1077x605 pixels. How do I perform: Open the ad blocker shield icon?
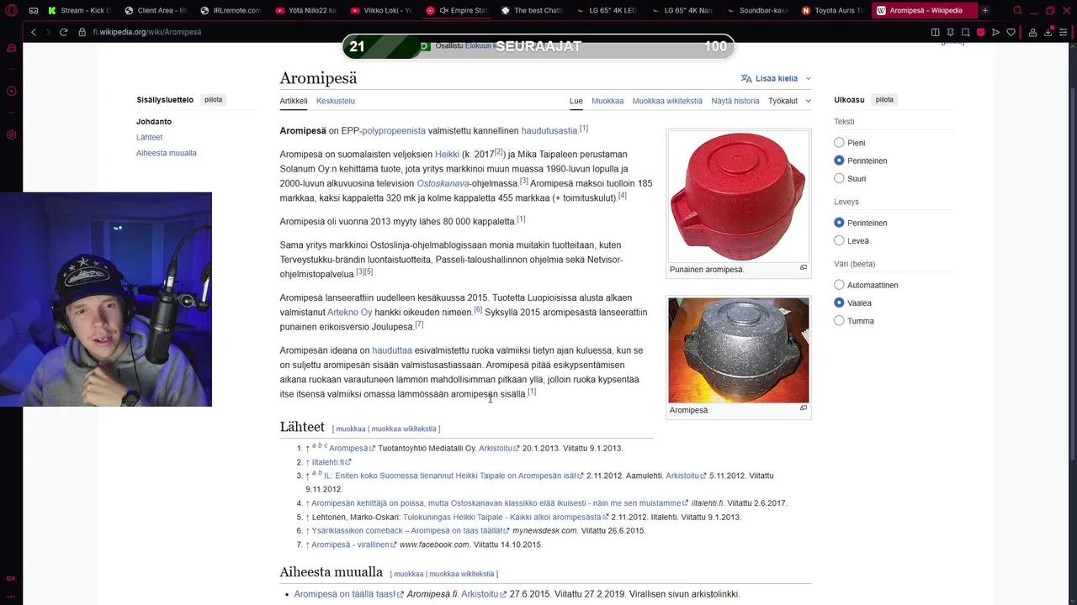click(980, 32)
